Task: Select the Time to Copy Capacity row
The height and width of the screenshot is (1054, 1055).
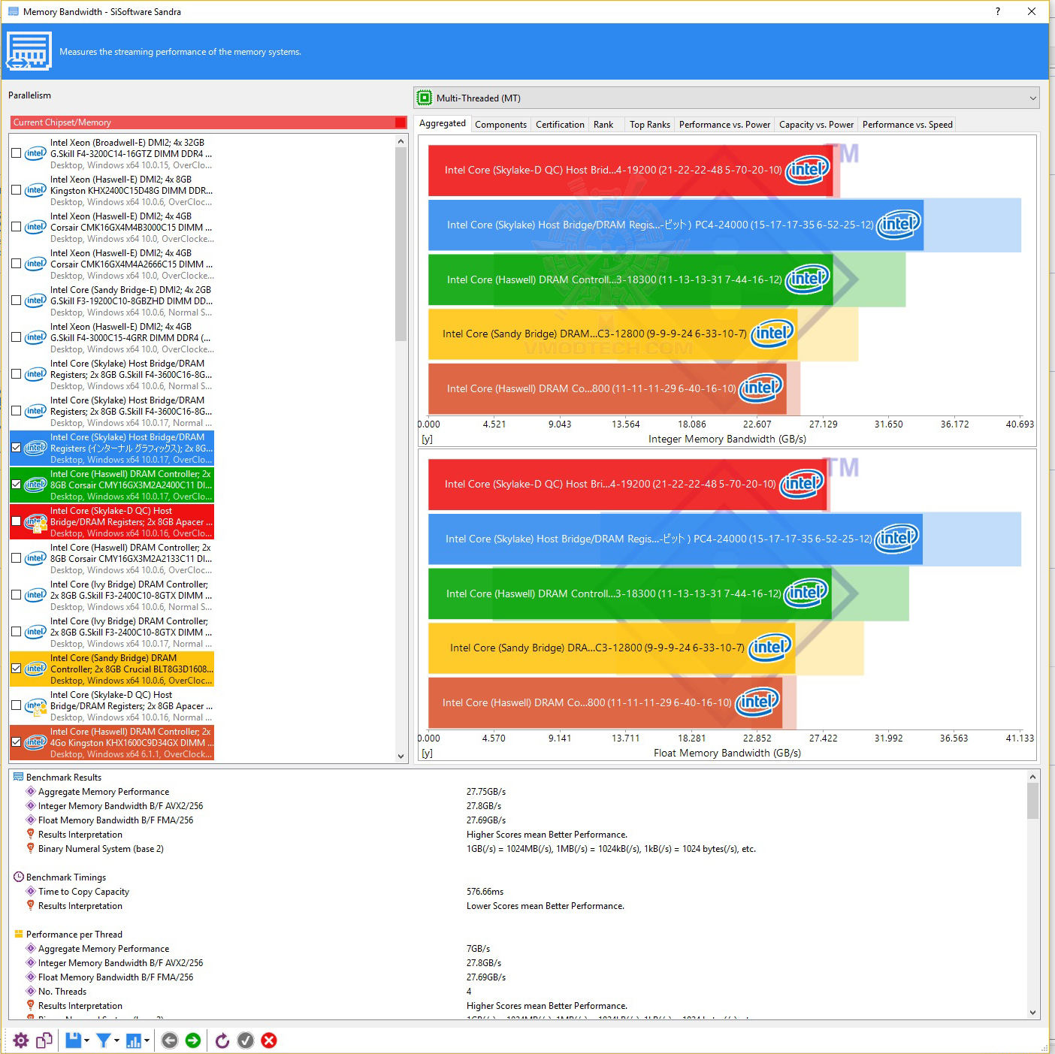Action: pos(83,891)
